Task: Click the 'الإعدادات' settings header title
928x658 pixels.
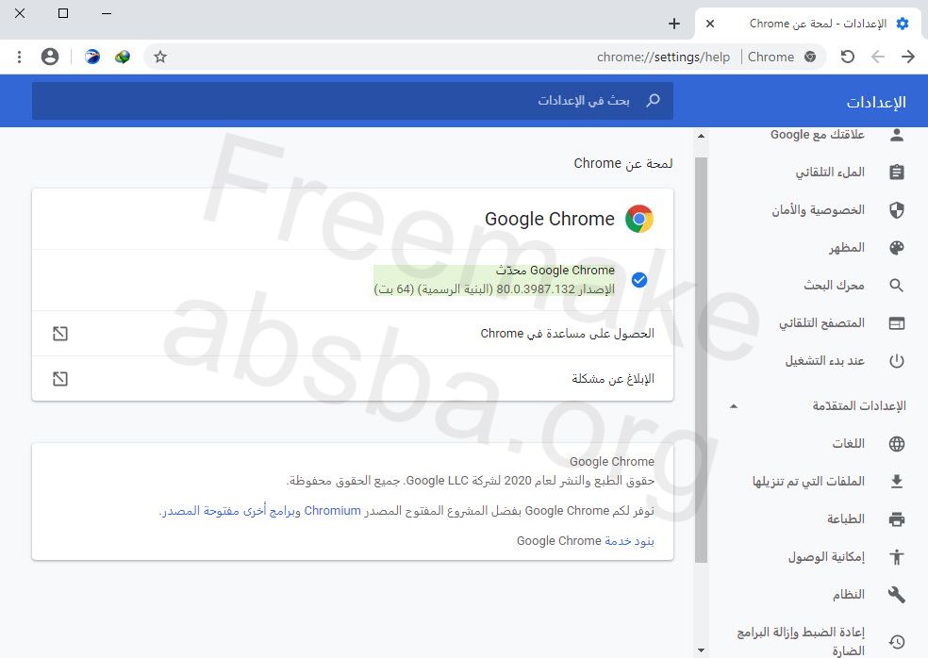Action: (876, 103)
